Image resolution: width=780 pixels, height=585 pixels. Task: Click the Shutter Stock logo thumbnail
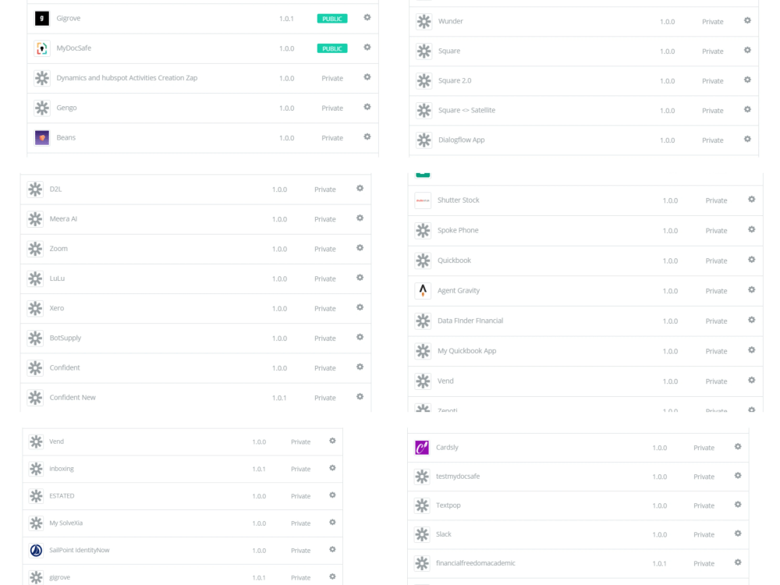tap(423, 200)
